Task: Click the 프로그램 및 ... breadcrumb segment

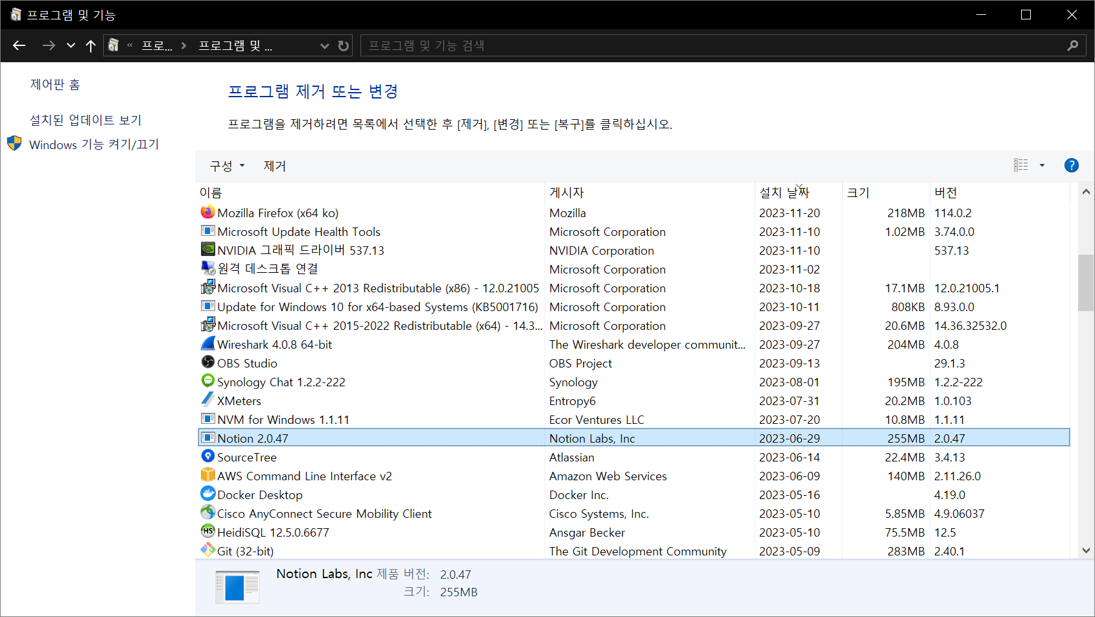Action: click(235, 45)
